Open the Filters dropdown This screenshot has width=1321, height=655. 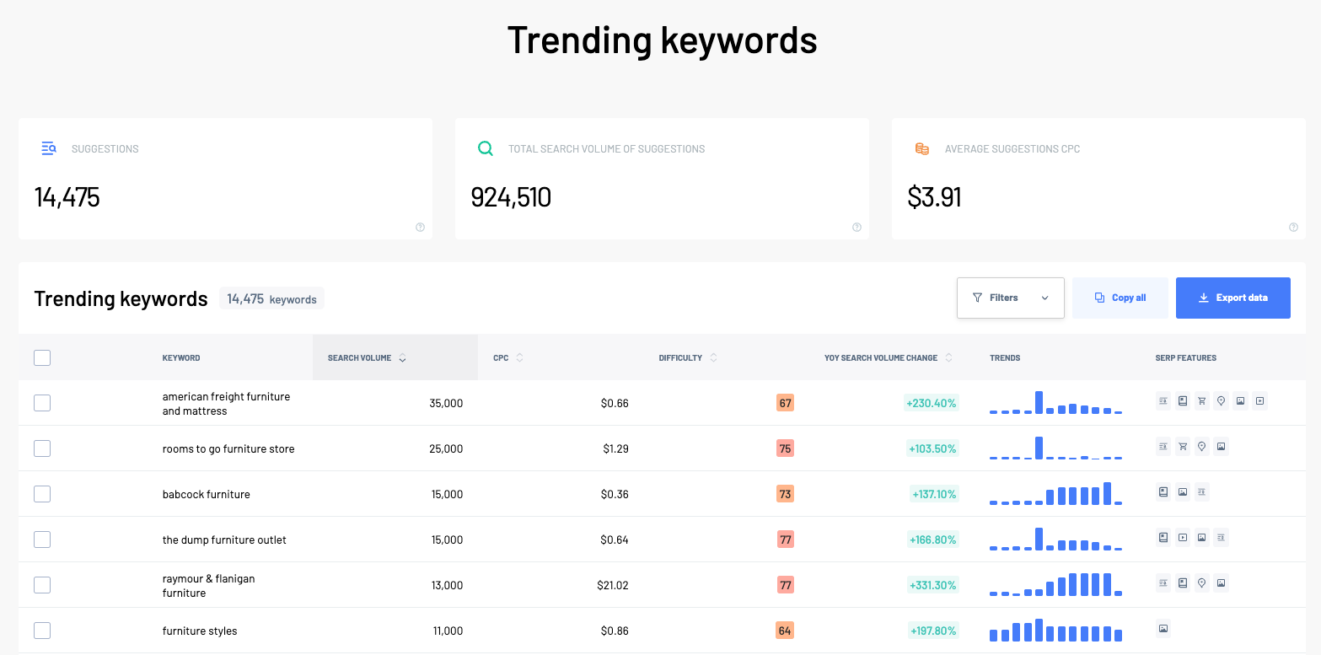click(1010, 298)
